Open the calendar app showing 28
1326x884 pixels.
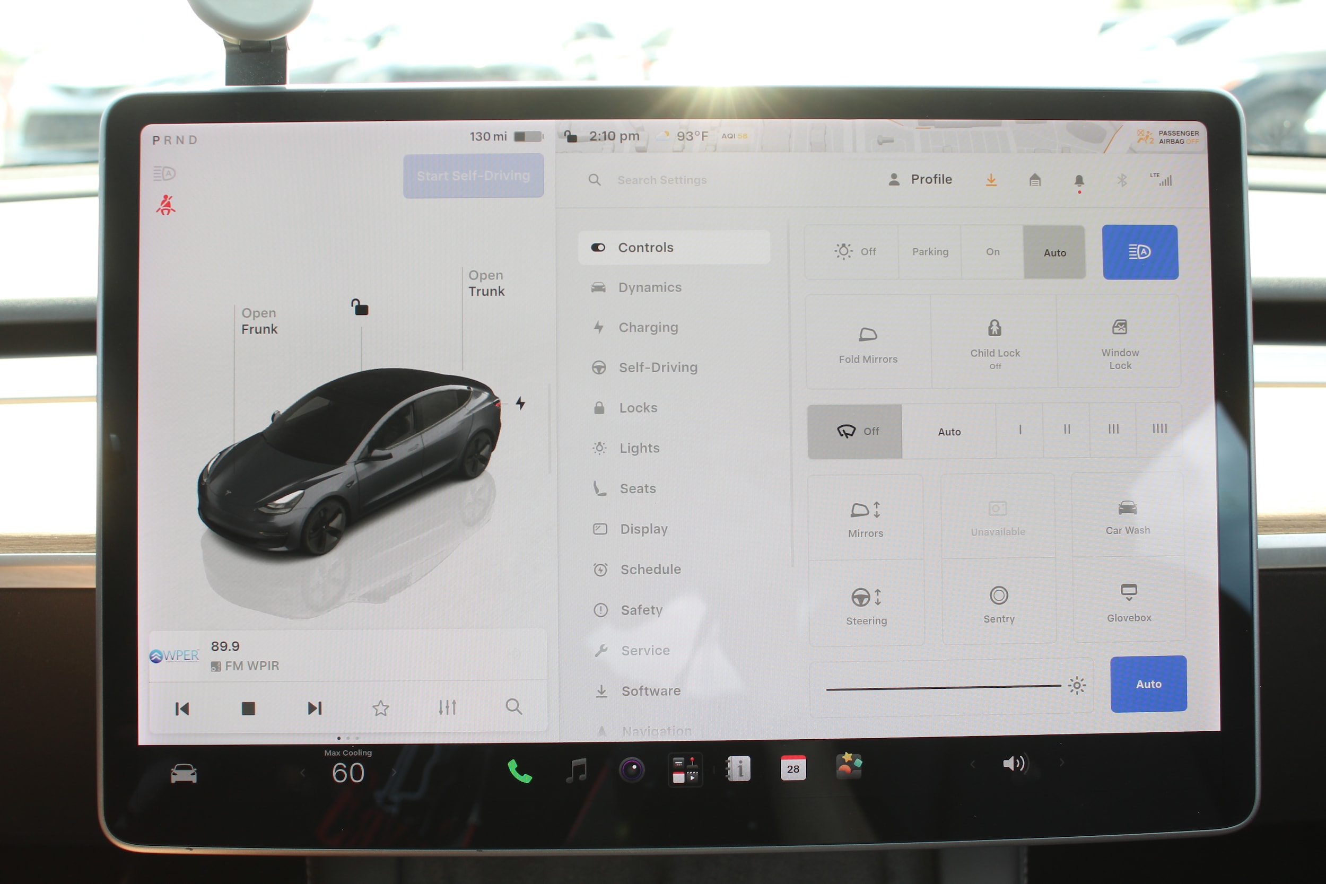coord(792,768)
